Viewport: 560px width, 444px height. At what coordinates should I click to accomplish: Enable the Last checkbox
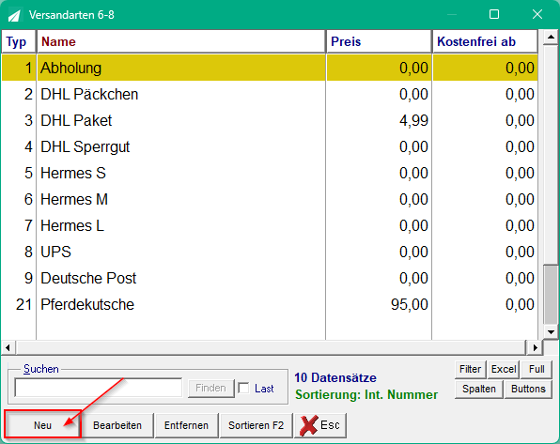point(243,388)
